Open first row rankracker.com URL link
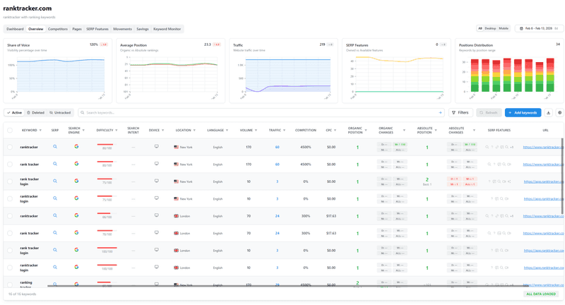 (x=543, y=147)
